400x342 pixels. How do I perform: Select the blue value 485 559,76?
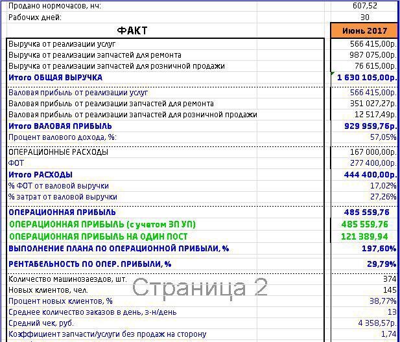click(366, 212)
